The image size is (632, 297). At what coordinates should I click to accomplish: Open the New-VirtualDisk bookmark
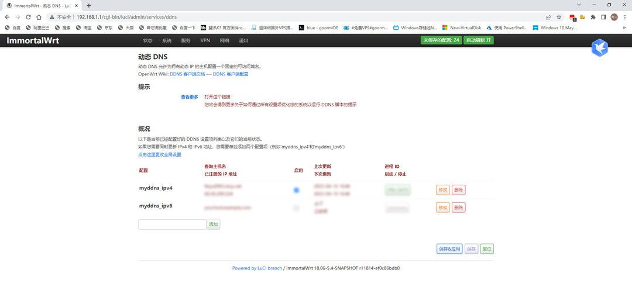pyautogui.click(x=462, y=27)
